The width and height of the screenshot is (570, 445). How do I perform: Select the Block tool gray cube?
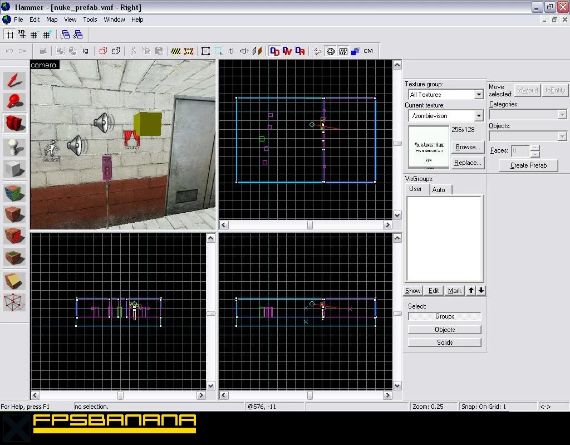pyautogui.click(x=14, y=169)
